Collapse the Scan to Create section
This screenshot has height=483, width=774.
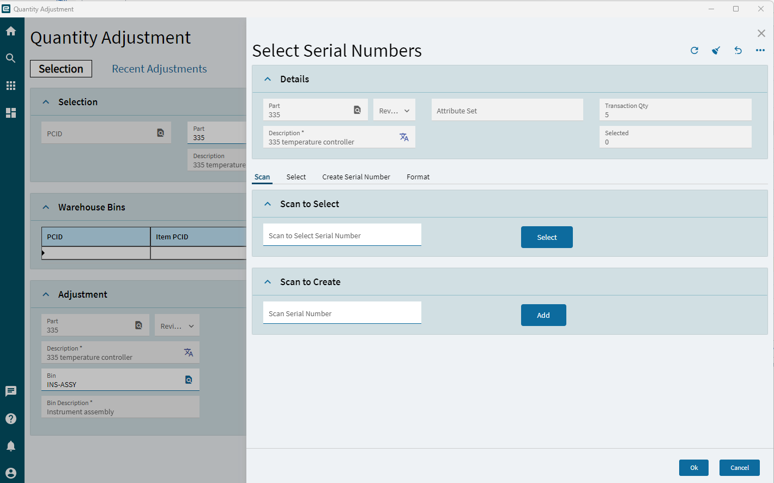268,281
